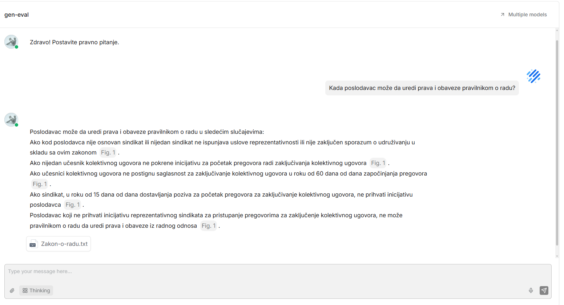Click the chat vertical scrollbar thumb
564x305 pixels.
click(x=557, y=143)
